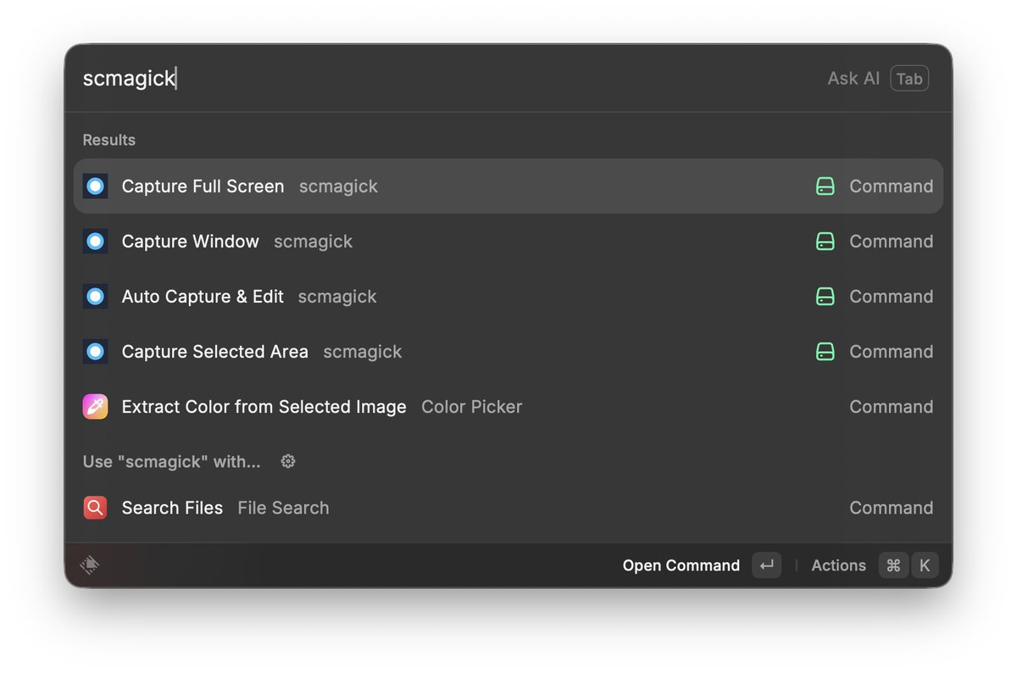Click the Capture Window app icon
The width and height of the screenshot is (1017, 673).
(x=95, y=242)
